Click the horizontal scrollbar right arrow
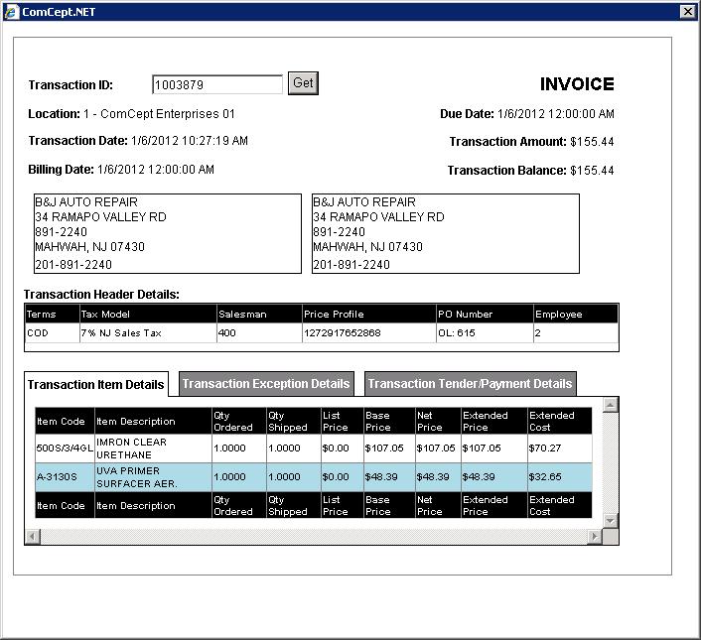 tap(595, 537)
